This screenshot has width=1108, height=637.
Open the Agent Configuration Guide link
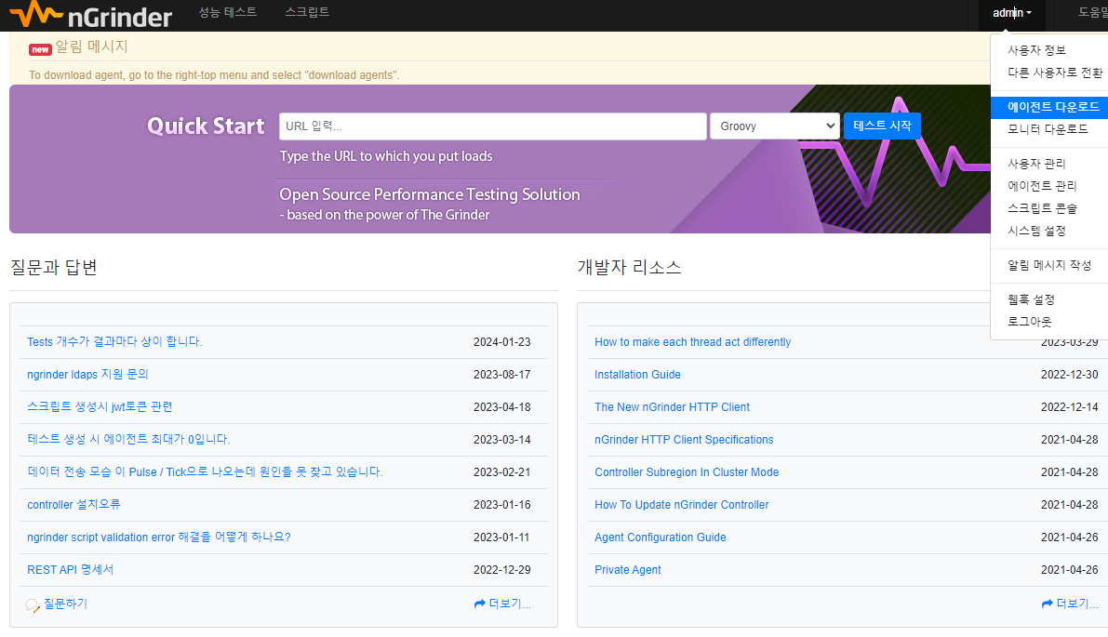pos(660,537)
